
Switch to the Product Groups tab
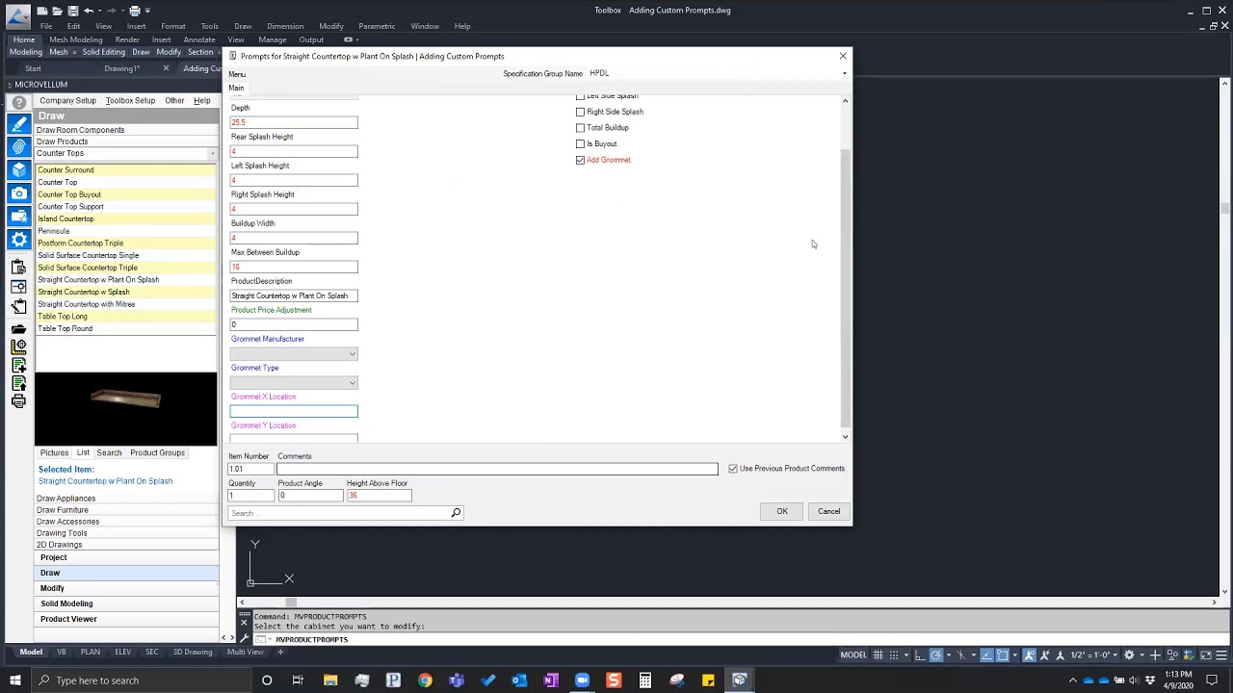click(x=157, y=452)
